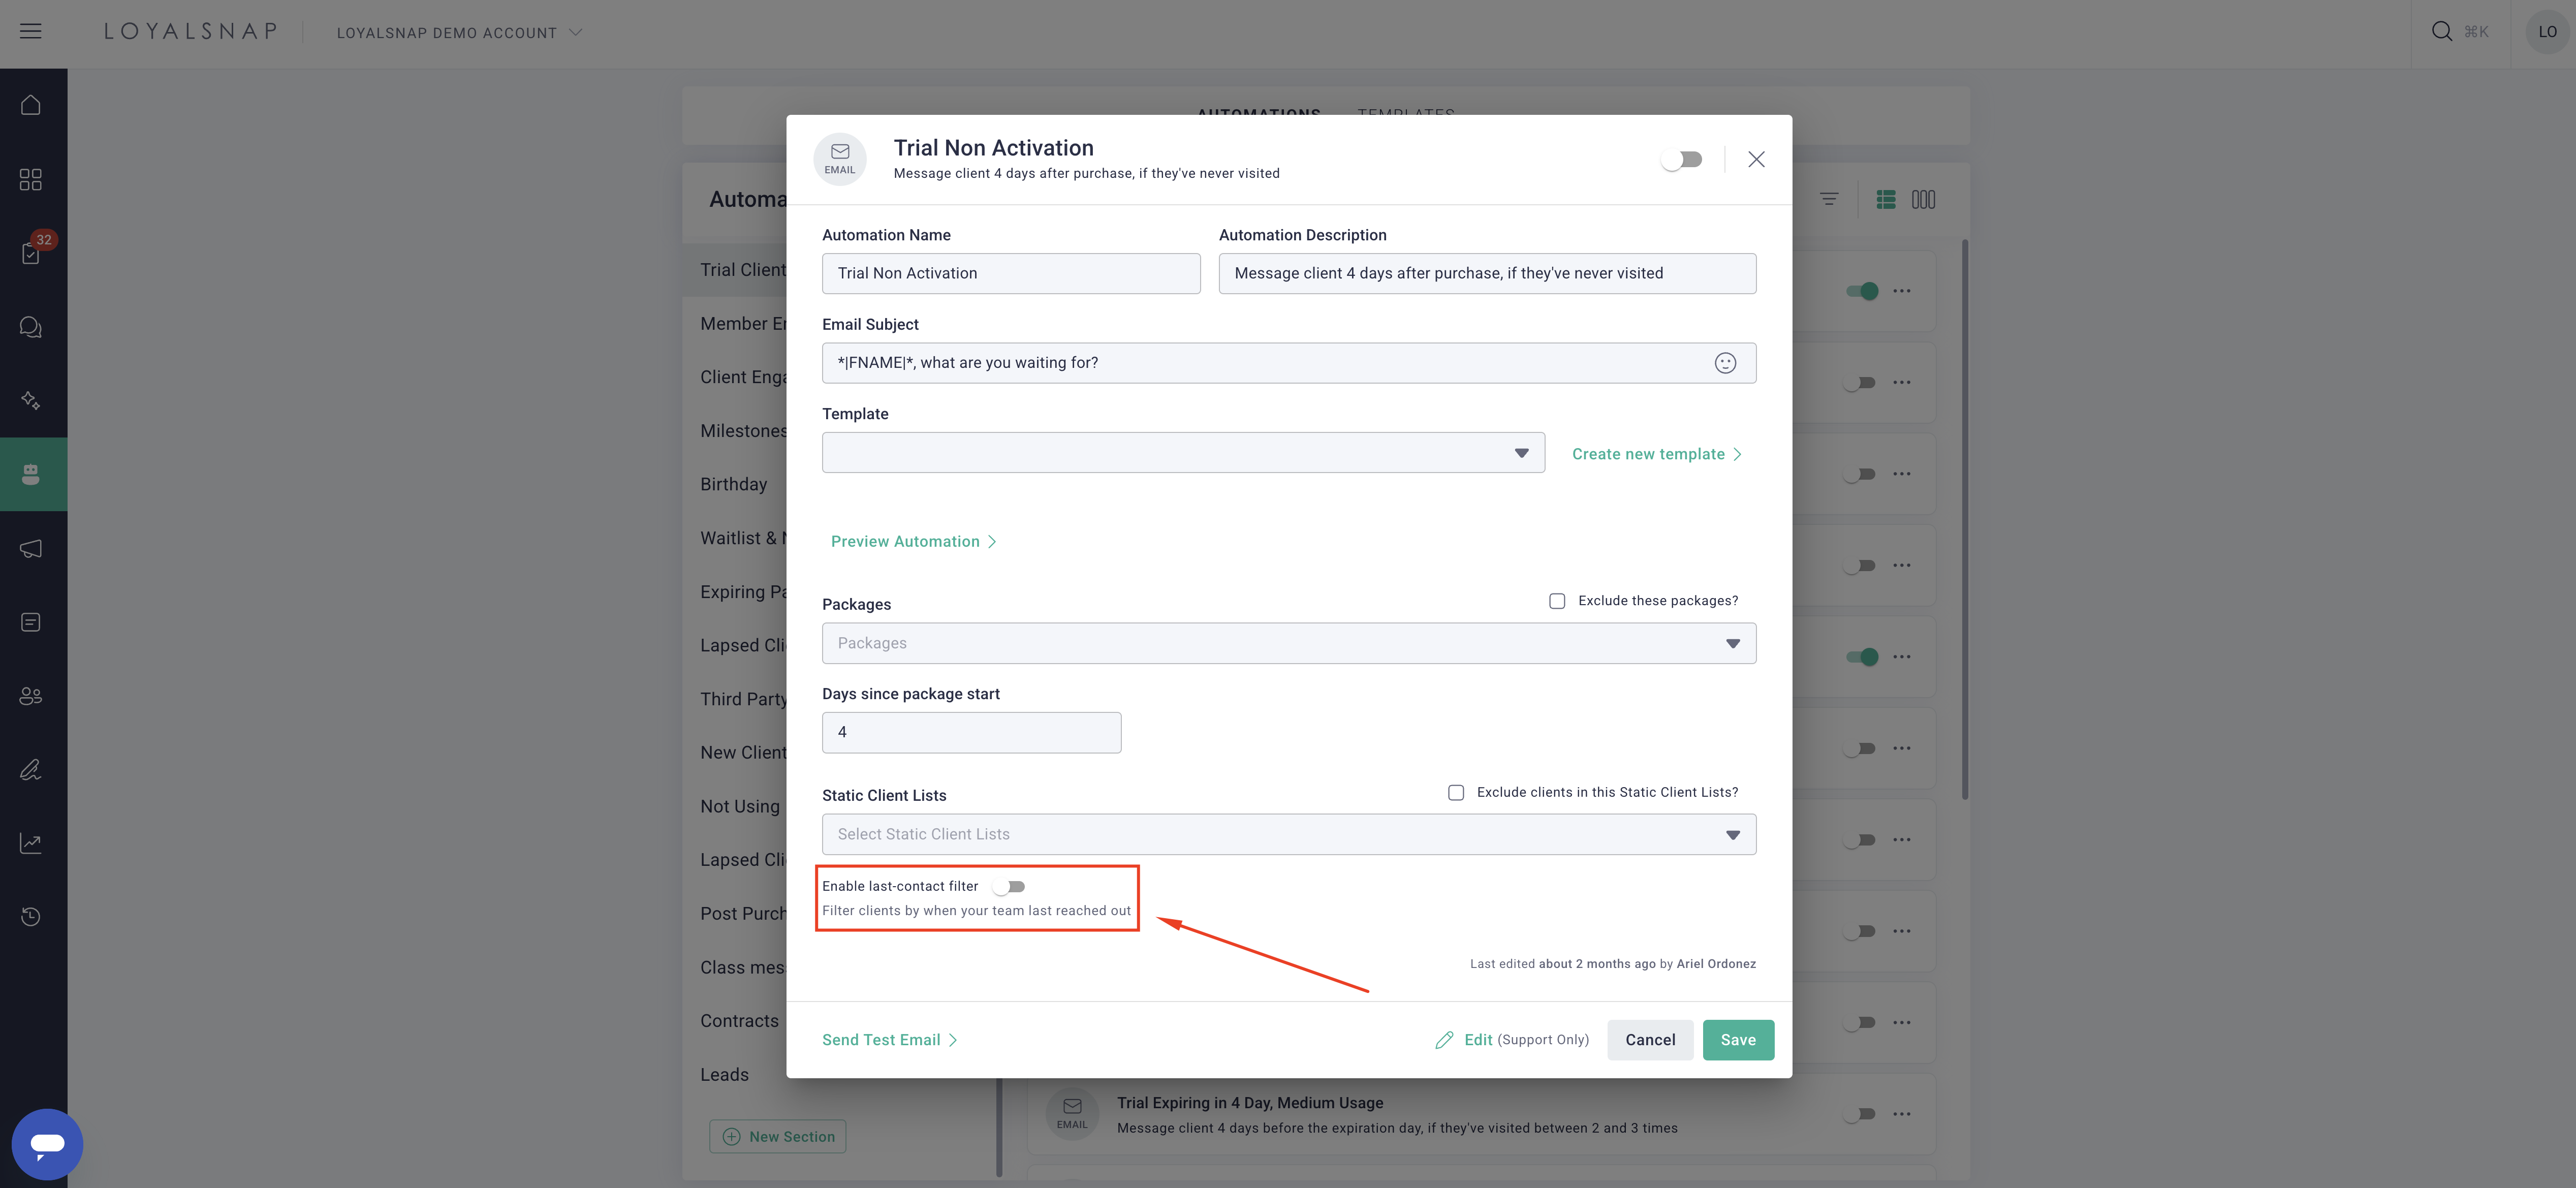2576x1188 pixels.
Task: Click 'Trial Expiring in 4 Day, Medium Usage' title
Action: [1250, 1102]
